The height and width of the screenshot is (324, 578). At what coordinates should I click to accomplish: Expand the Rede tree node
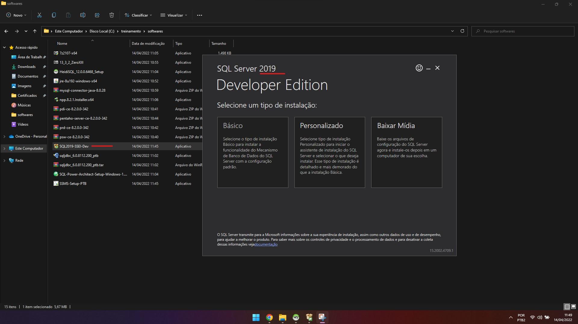(x=4, y=160)
